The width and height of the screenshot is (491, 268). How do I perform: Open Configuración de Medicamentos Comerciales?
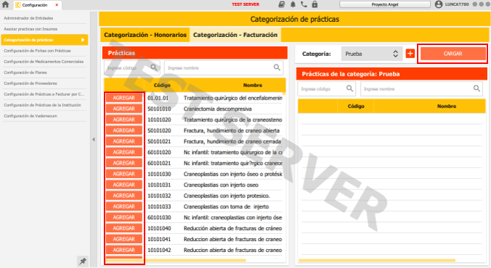(44, 62)
